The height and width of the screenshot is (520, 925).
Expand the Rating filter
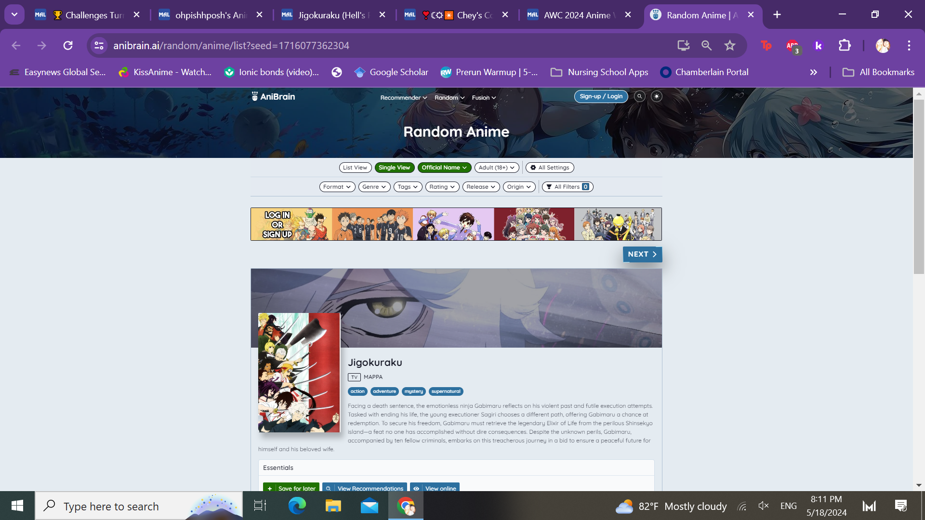point(442,187)
